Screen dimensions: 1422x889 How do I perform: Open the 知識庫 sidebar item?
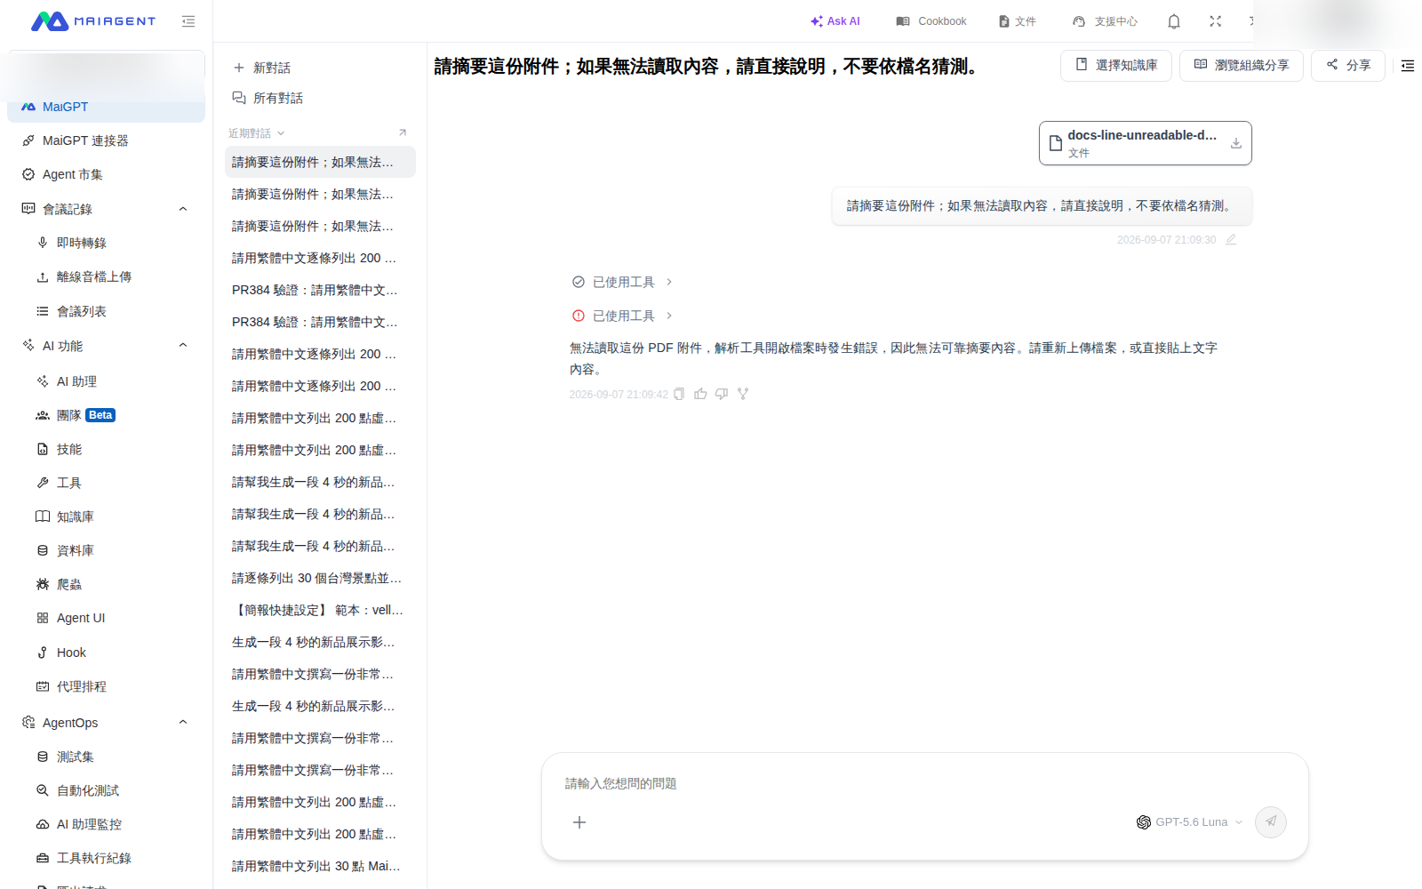point(106,517)
